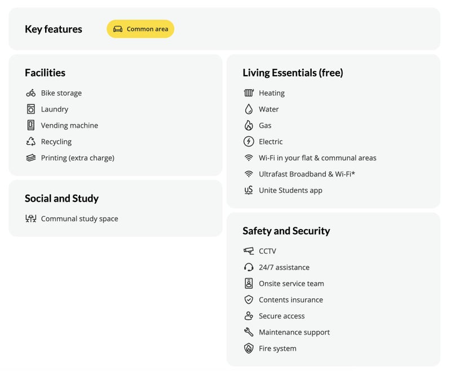Screen dimensions: 451x371
Task: Click the recycling arrows icon
Action: [31, 142]
